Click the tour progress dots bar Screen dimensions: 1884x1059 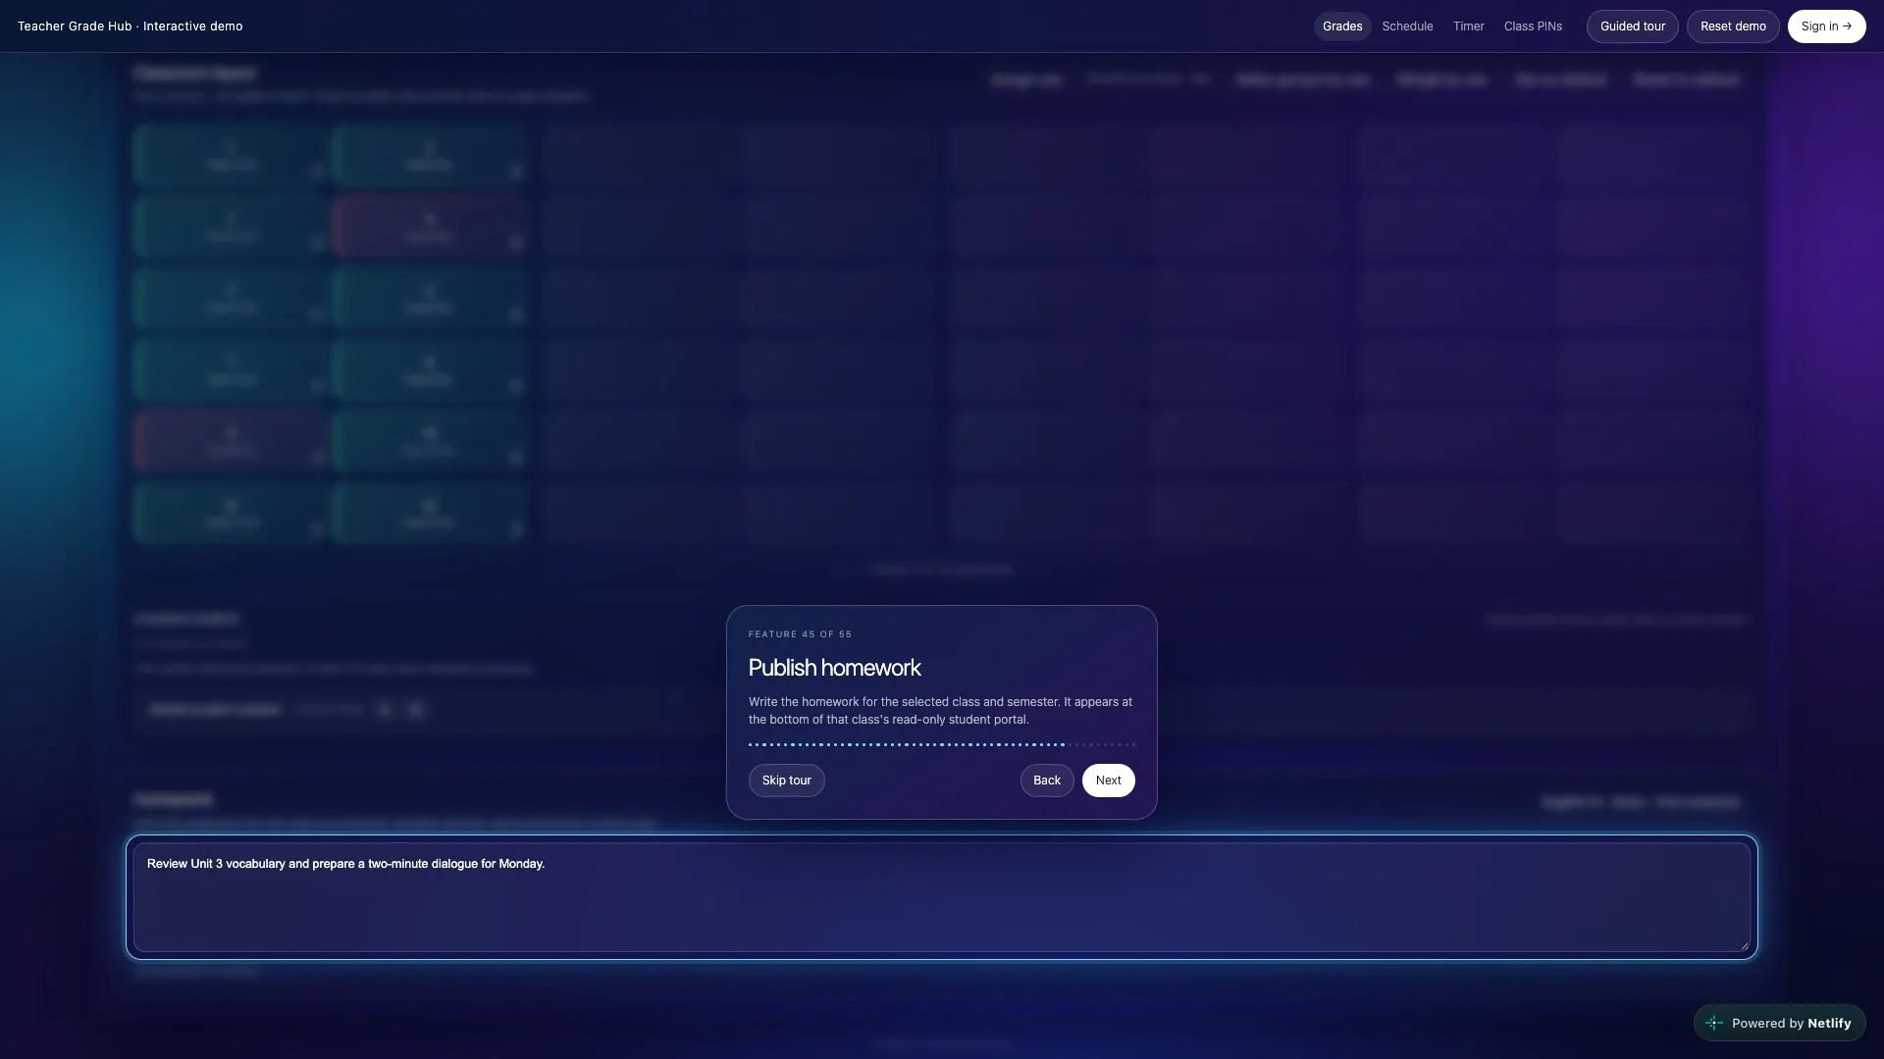[x=941, y=744]
